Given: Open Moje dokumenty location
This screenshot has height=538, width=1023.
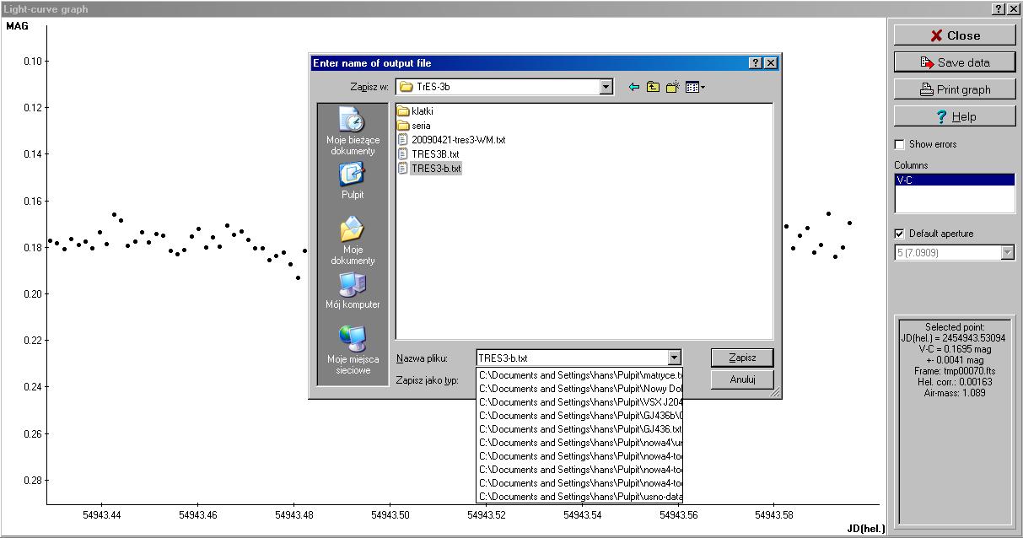Looking at the screenshot, I should point(353,240).
